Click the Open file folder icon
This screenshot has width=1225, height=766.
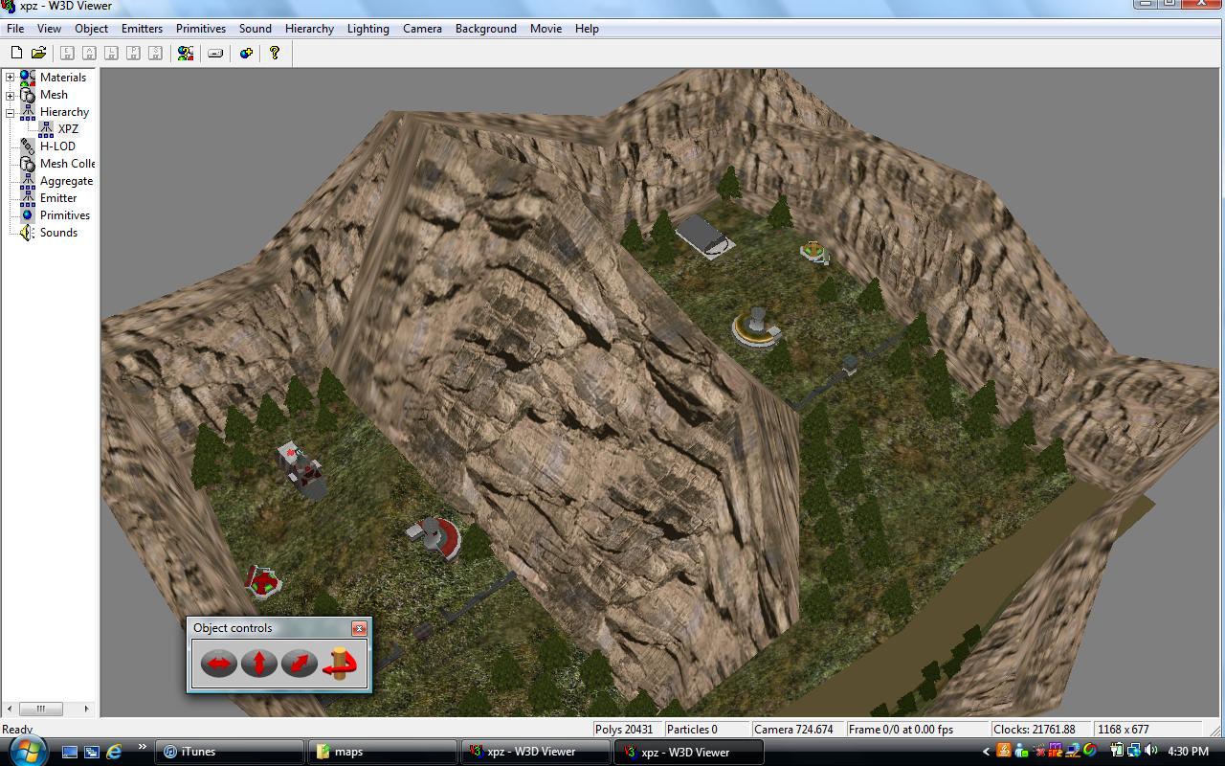(39, 54)
